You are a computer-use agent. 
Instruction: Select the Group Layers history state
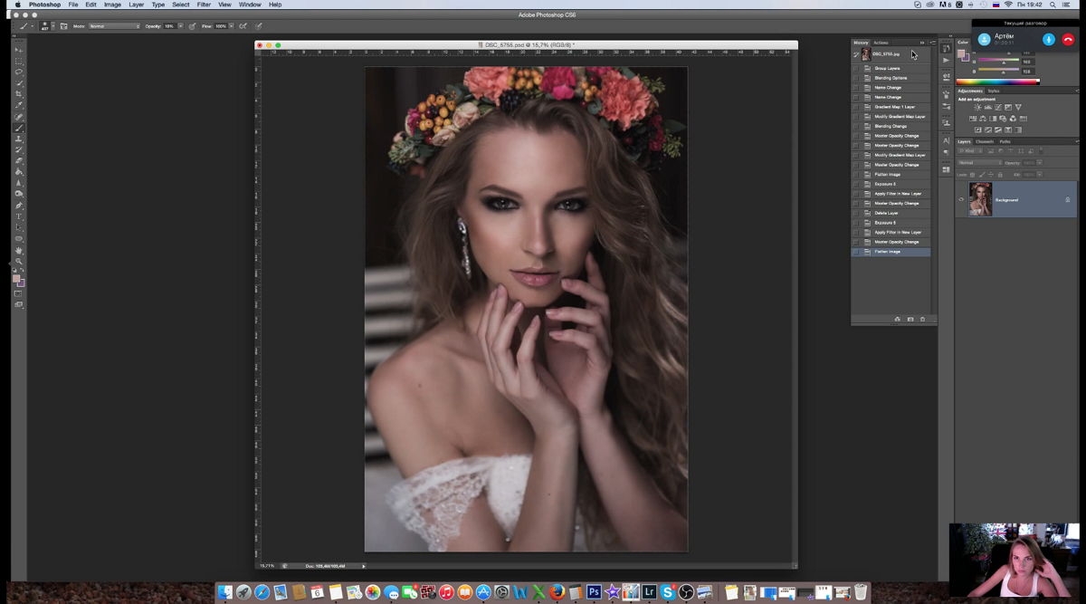tap(891, 68)
